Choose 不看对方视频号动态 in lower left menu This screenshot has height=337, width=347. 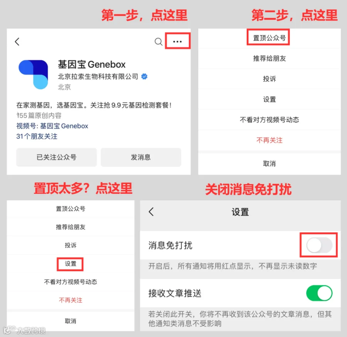[x=71, y=282]
